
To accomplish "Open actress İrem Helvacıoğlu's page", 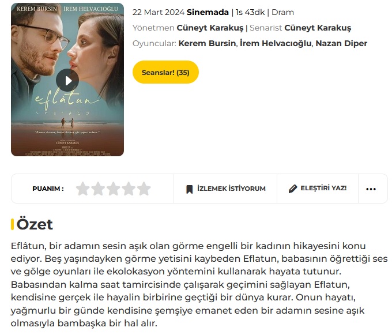I will tap(276, 43).
